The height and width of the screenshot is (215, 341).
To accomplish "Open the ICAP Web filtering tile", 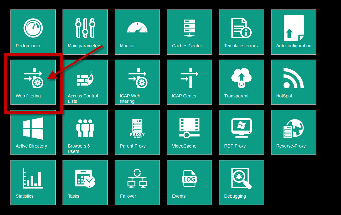I will (137, 82).
